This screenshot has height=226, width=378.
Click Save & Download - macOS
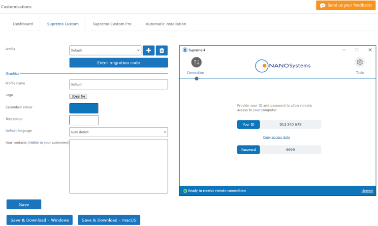tap(109, 220)
